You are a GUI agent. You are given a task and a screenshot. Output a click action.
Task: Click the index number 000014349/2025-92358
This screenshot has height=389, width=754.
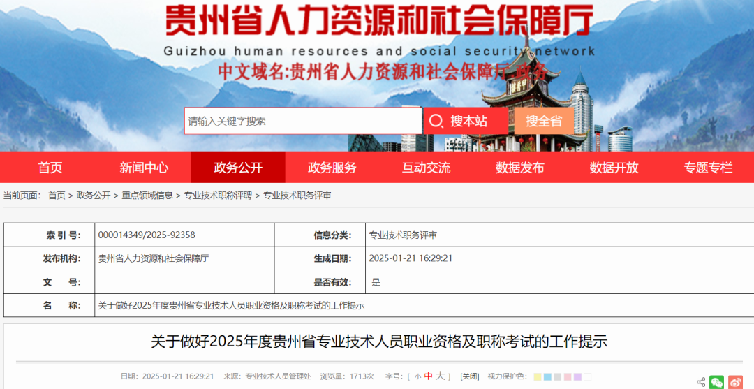click(x=147, y=235)
